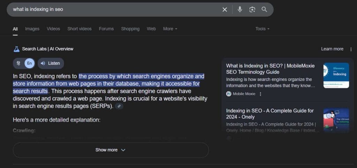Click Search Labs flask icon
The image size is (357, 168).
tap(16, 49)
